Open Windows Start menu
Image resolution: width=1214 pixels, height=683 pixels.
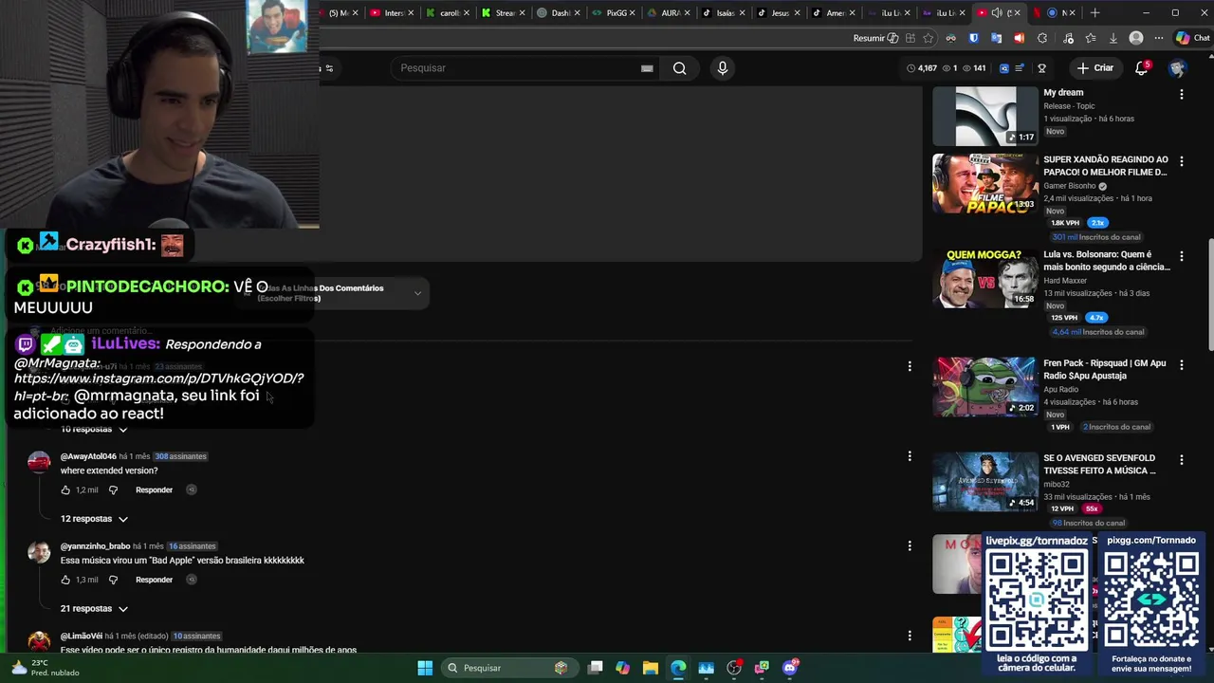tap(424, 668)
